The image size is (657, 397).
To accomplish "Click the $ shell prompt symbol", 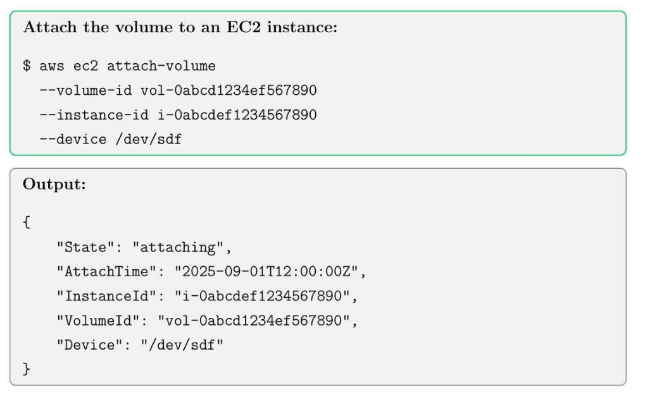I will (x=27, y=66).
